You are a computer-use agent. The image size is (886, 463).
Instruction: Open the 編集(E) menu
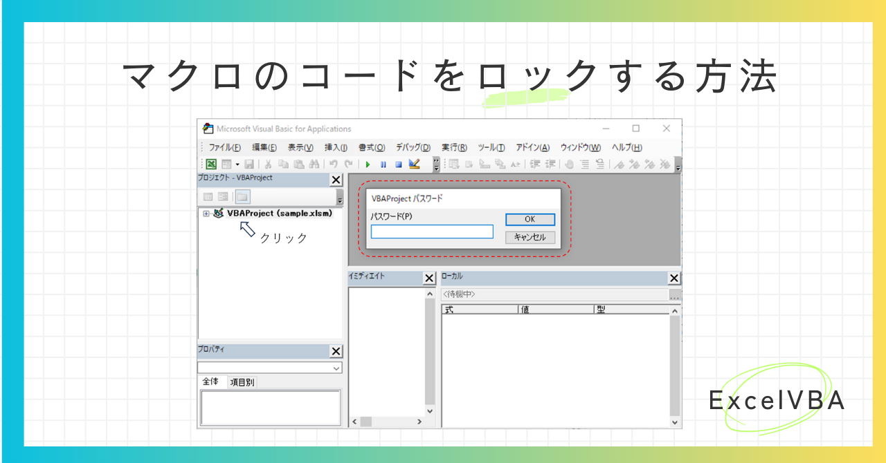coord(264,147)
